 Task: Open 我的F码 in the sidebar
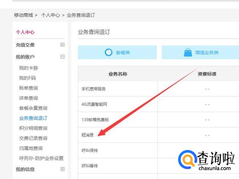coord(27,78)
